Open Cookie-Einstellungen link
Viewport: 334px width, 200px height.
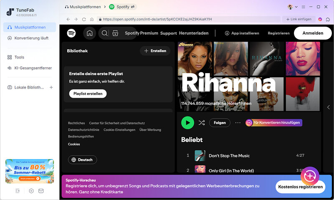(119, 130)
